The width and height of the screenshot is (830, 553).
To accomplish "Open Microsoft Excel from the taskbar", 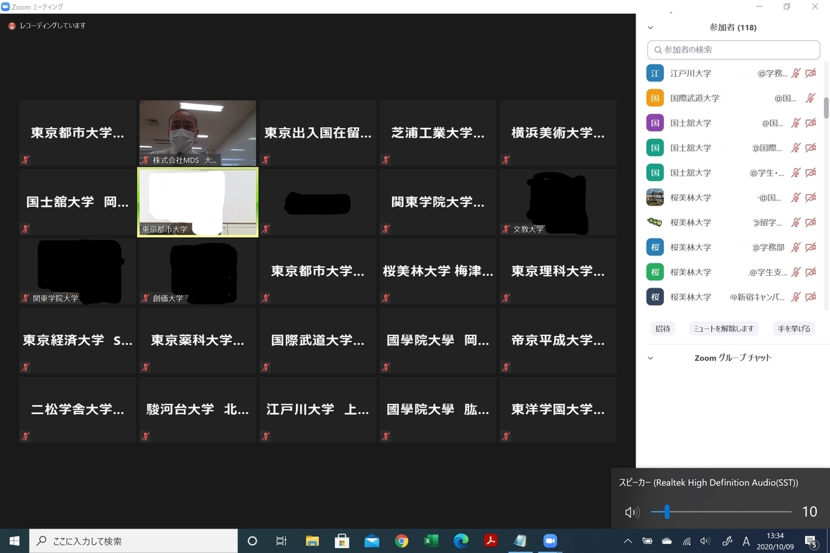I will point(432,541).
